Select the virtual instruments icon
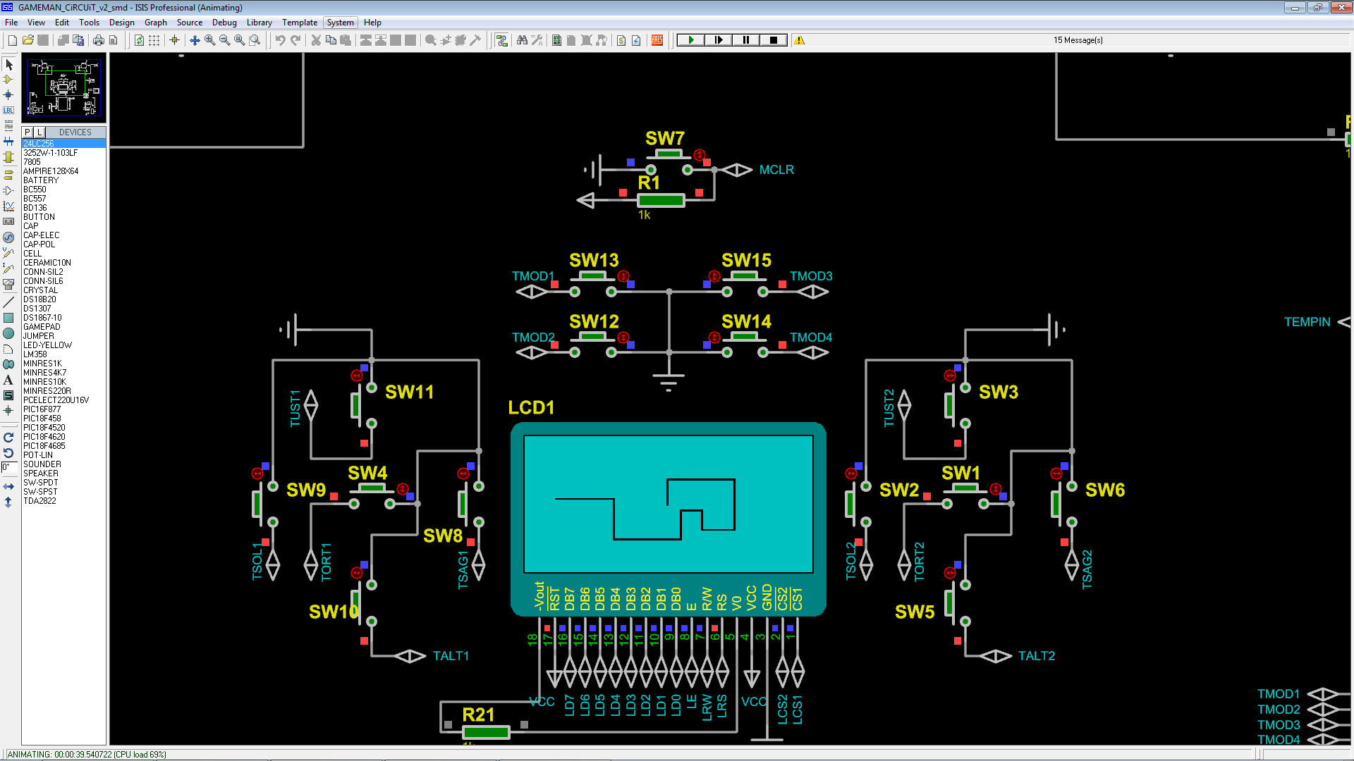This screenshot has height=761, width=1354. 8,285
